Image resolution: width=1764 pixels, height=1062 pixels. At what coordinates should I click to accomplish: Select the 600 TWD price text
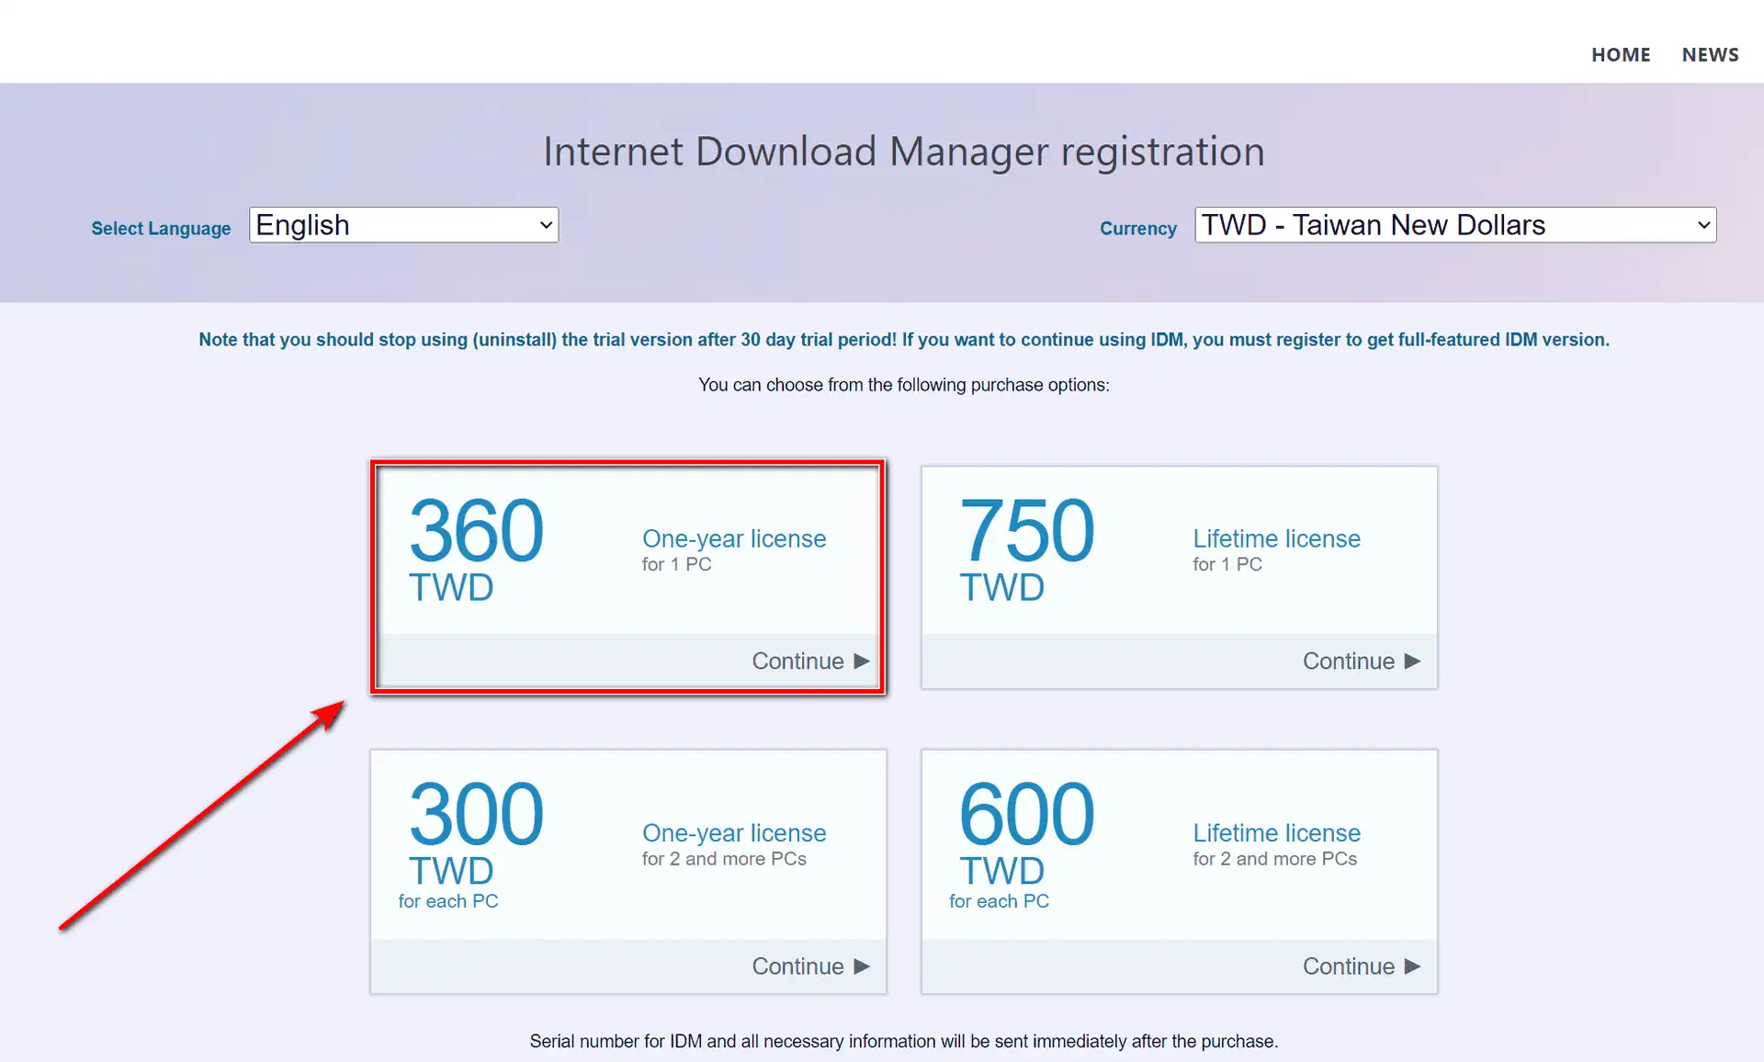(1026, 832)
